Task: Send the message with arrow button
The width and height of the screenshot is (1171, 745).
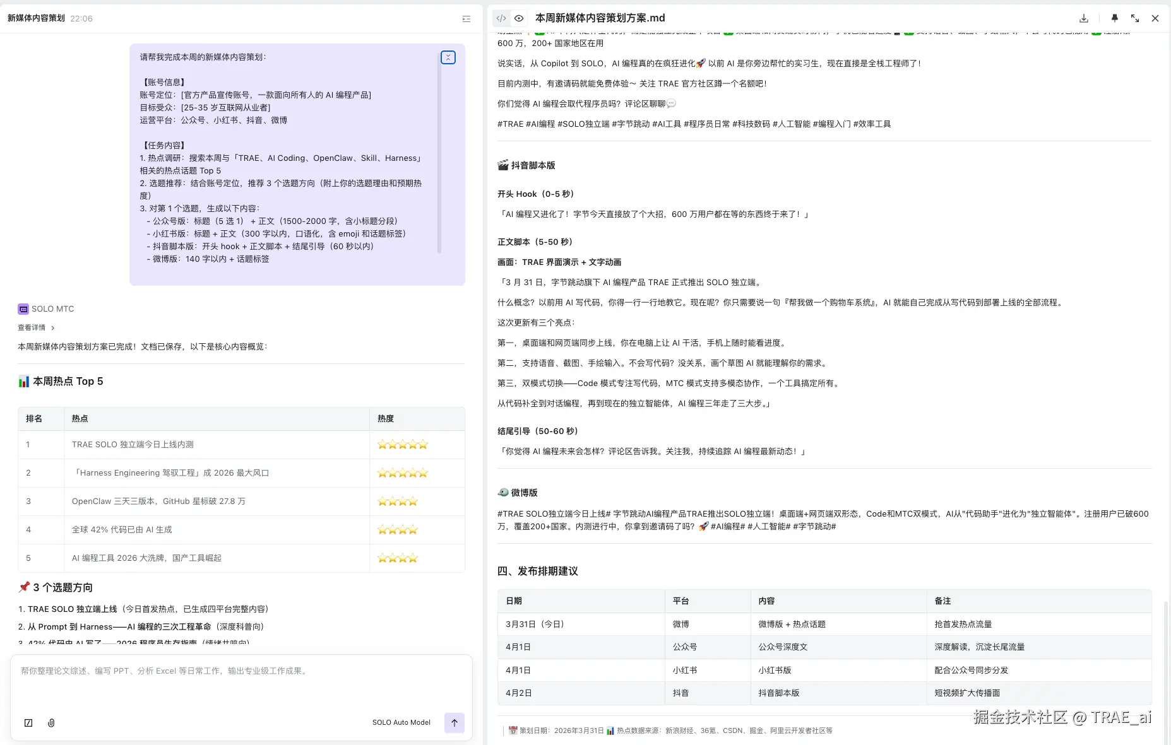Action: tap(455, 723)
